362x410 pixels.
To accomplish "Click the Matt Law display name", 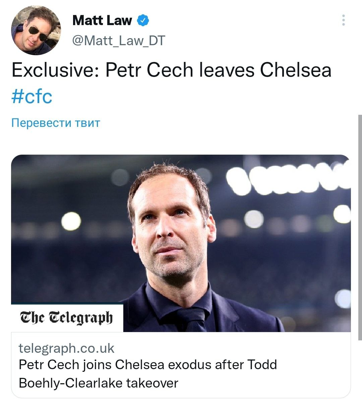I will point(102,20).
